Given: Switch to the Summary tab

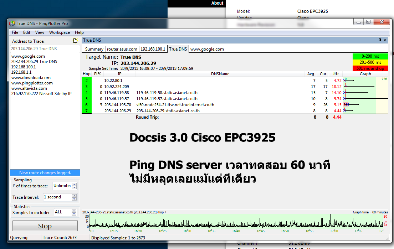Looking at the screenshot, I should (x=94, y=49).
